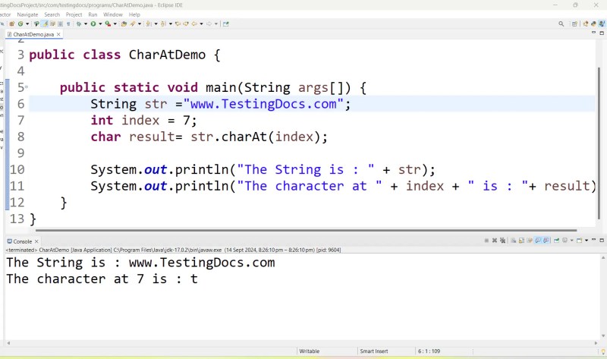
Task: Minimize the Console view panel
Action: point(594,240)
